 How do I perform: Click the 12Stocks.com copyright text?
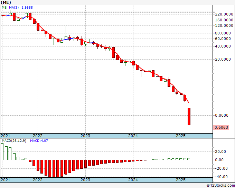point(220,186)
